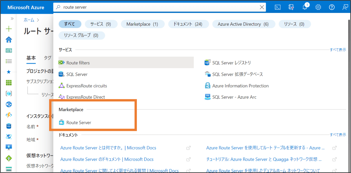Screen dimensions: 351x173
Task: Select the リソース グループ (0) filter pill
Action: 82,35
